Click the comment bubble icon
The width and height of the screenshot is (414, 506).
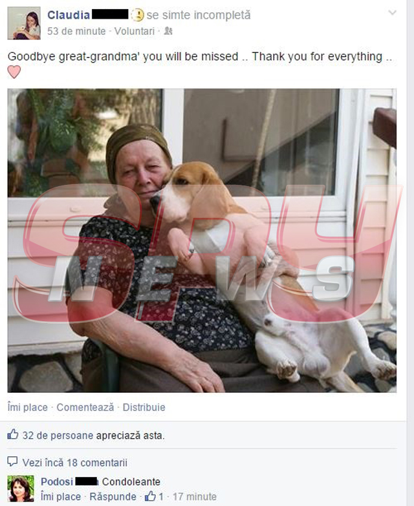pyautogui.click(x=12, y=461)
